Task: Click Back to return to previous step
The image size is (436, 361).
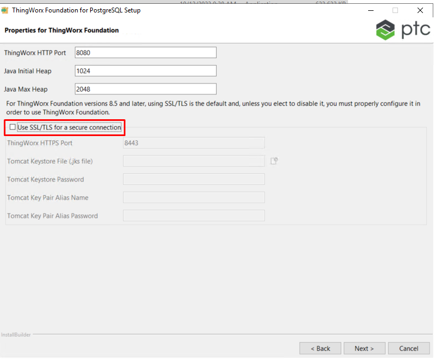Action: [320, 348]
